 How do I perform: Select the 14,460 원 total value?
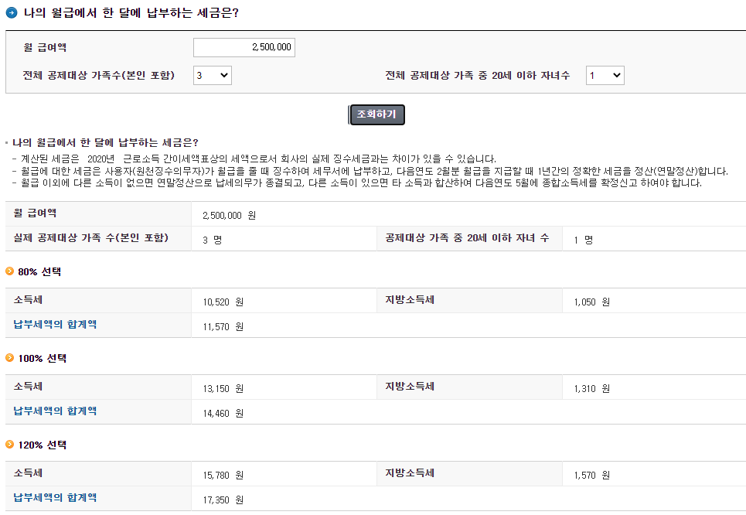[223, 414]
